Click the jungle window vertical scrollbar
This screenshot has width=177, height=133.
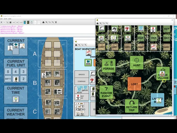tap(173, 70)
